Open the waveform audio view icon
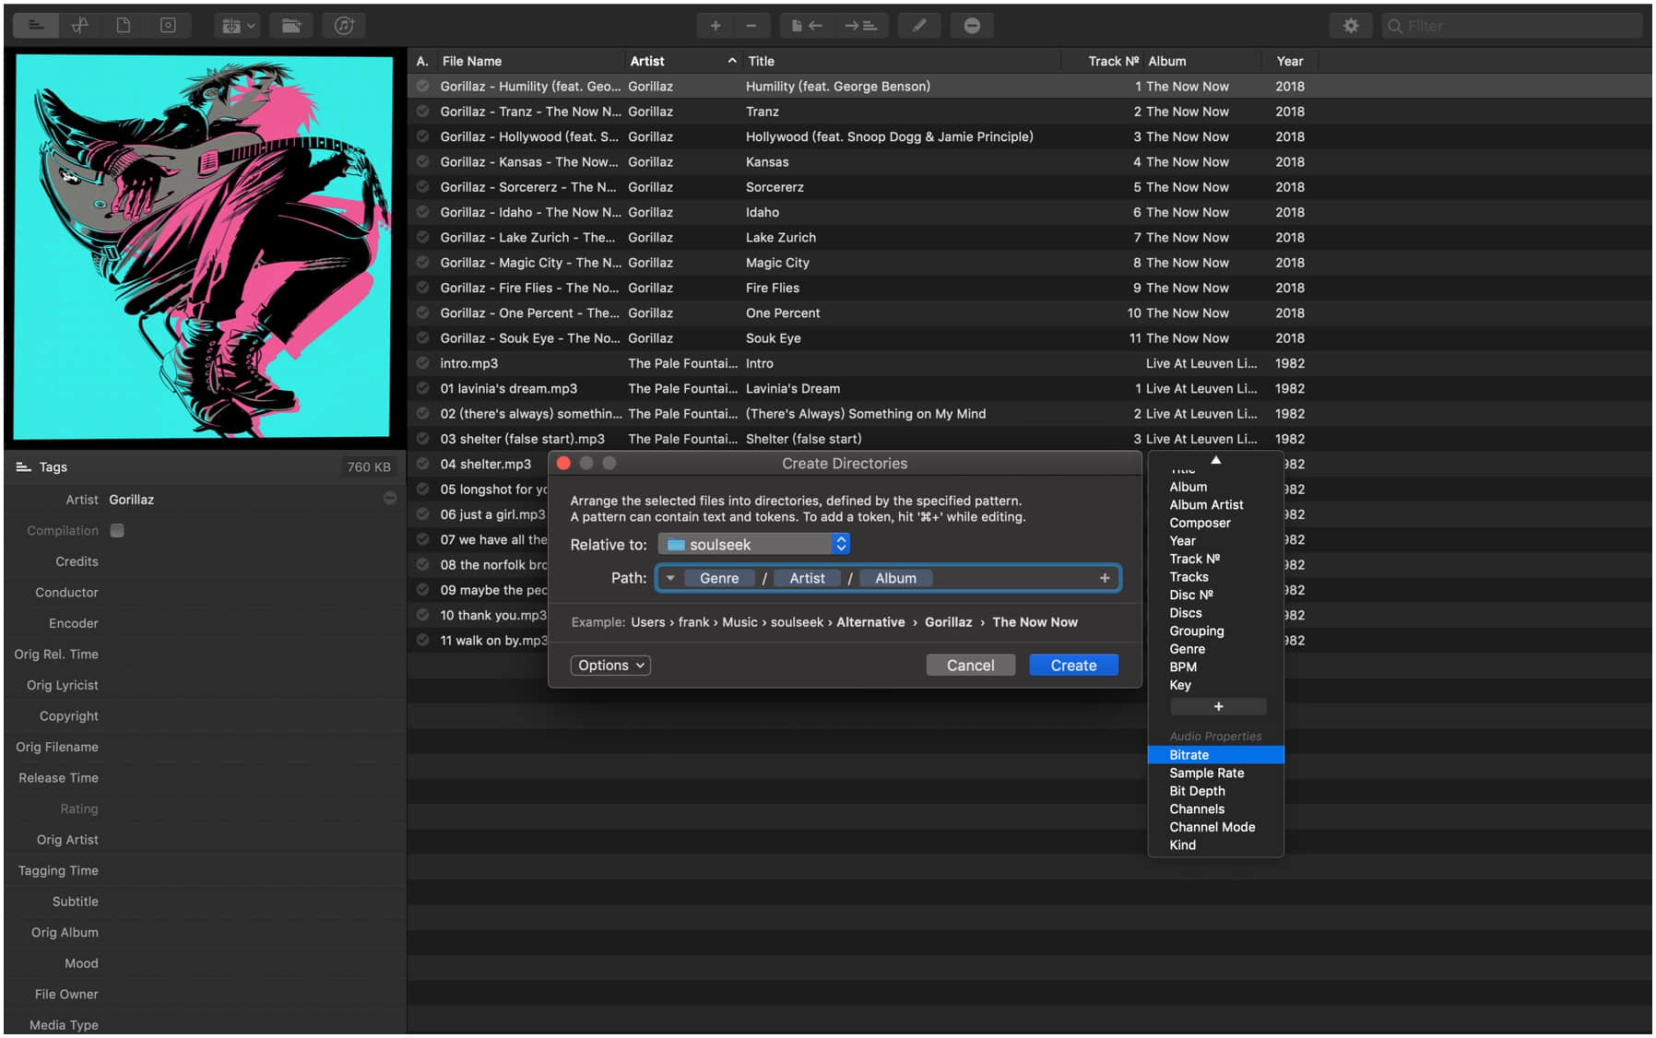Viewport: 1656px width, 1038px height. pyautogui.click(x=80, y=26)
